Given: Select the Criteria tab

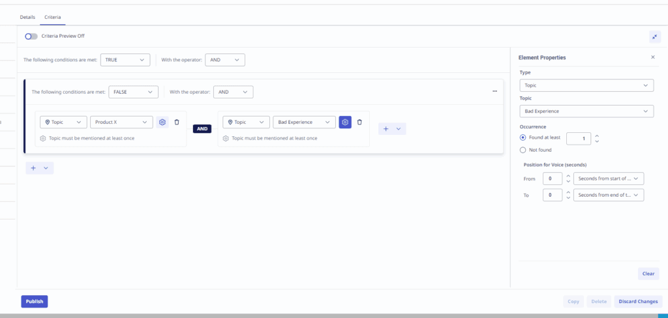Looking at the screenshot, I should [x=53, y=17].
